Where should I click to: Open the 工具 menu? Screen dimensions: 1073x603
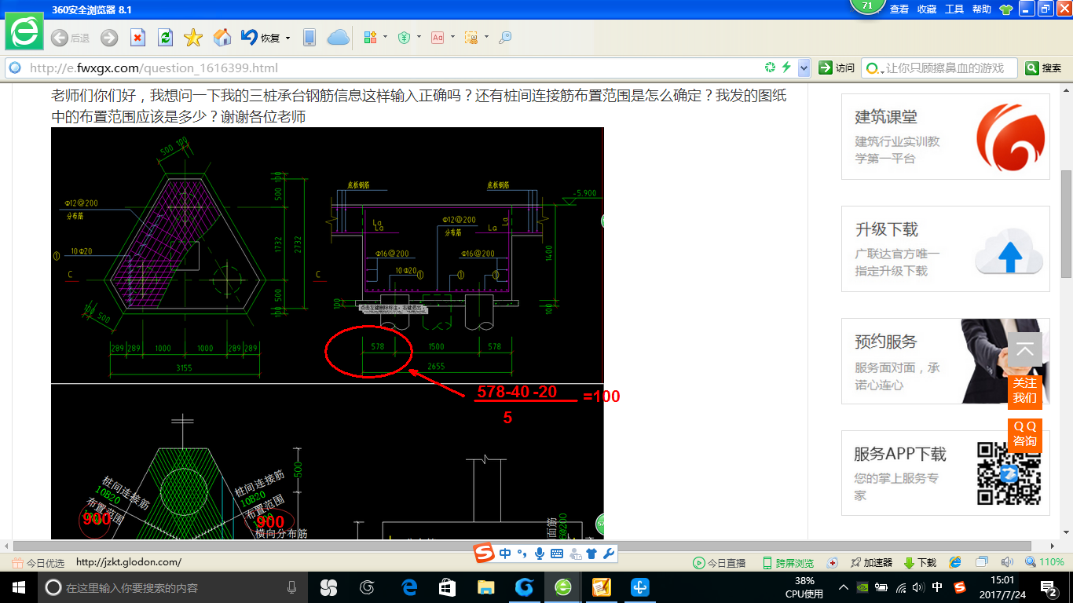(954, 9)
